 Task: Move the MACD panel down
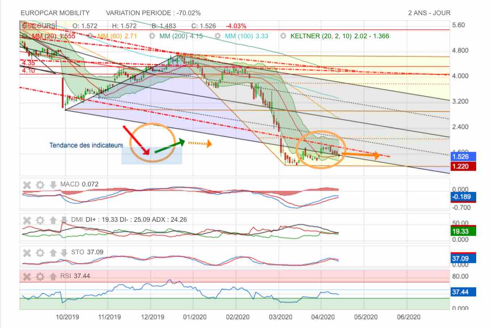click(53, 185)
